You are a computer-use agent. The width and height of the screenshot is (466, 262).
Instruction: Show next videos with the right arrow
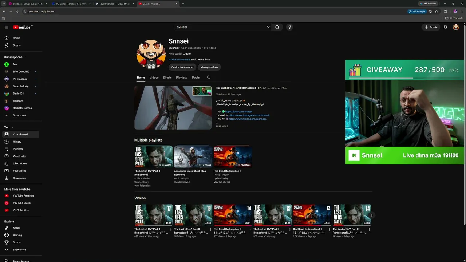[372, 215]
